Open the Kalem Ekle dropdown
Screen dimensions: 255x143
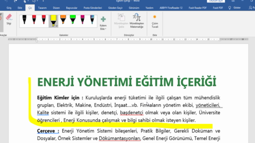coord(103,23)
